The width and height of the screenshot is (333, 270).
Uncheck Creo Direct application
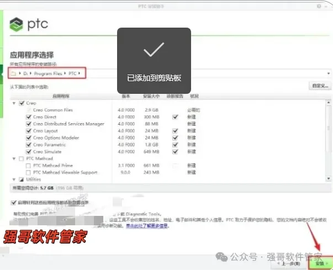[x=29, y=117]
